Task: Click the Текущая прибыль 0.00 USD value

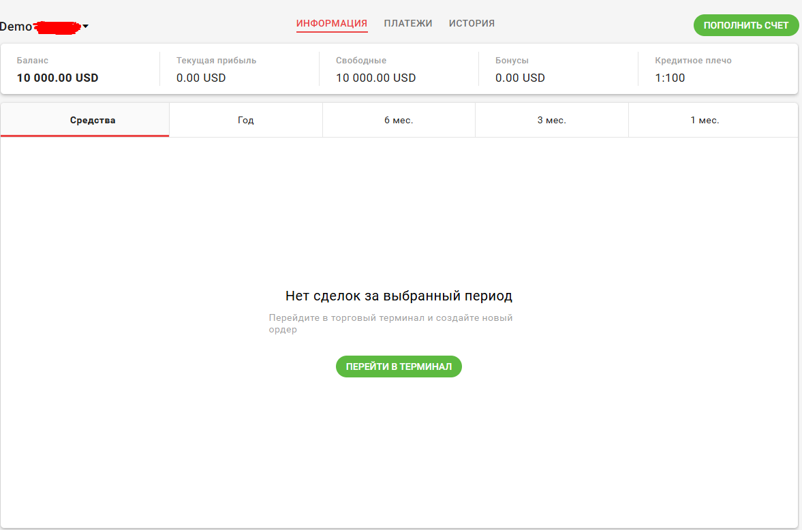Action: (201, 78)
